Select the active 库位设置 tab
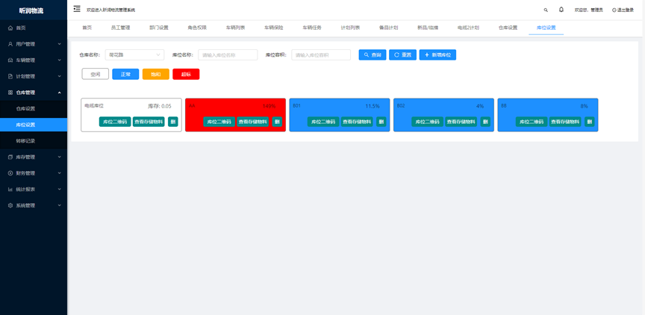The image size is (645, 315). tap(546, 28)
